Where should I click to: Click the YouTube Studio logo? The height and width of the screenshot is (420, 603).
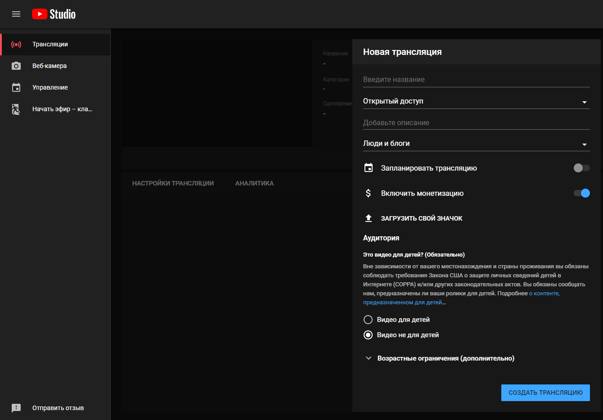pyautogui.click(x=54, y=14)
